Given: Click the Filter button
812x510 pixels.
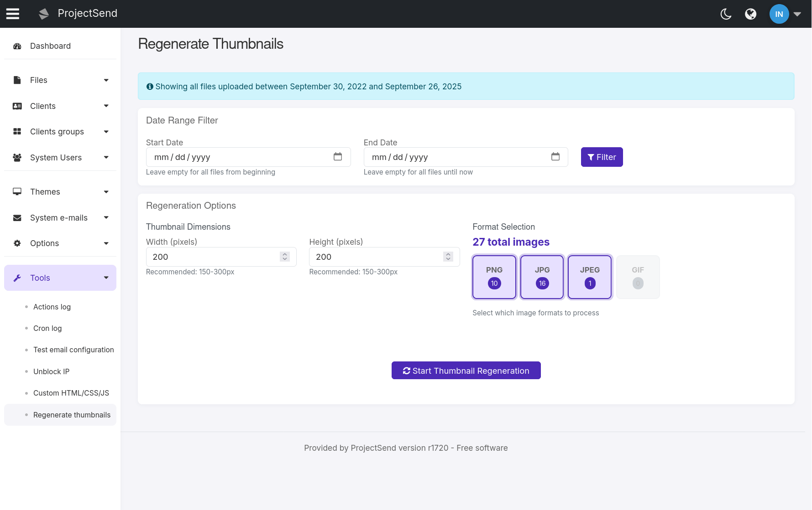Looking at the screenshot, I should (602, 157).
